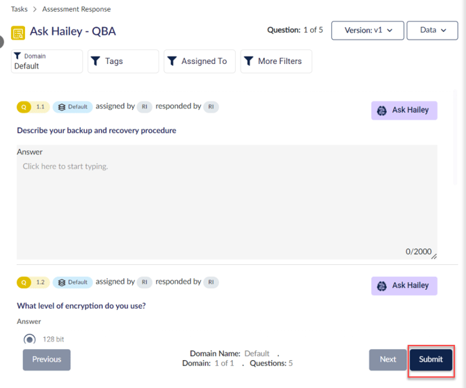
Task: Ask Hailey for question 1.1
Action: [x=404, y=110]
